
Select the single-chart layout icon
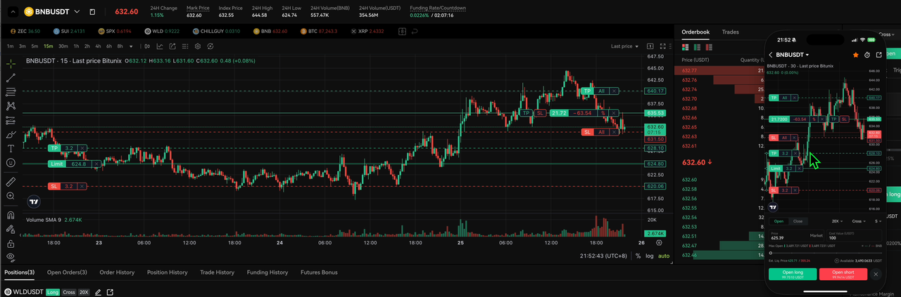point(650,46)
